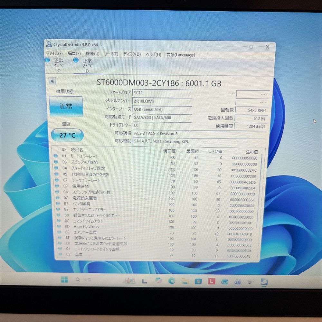This screenshot has height=322, width=322.
Task: Open the 言語(Language) menu
Action: pos(181,55)
